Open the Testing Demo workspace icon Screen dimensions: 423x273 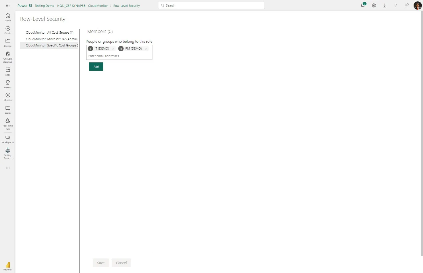click(8, 153)
